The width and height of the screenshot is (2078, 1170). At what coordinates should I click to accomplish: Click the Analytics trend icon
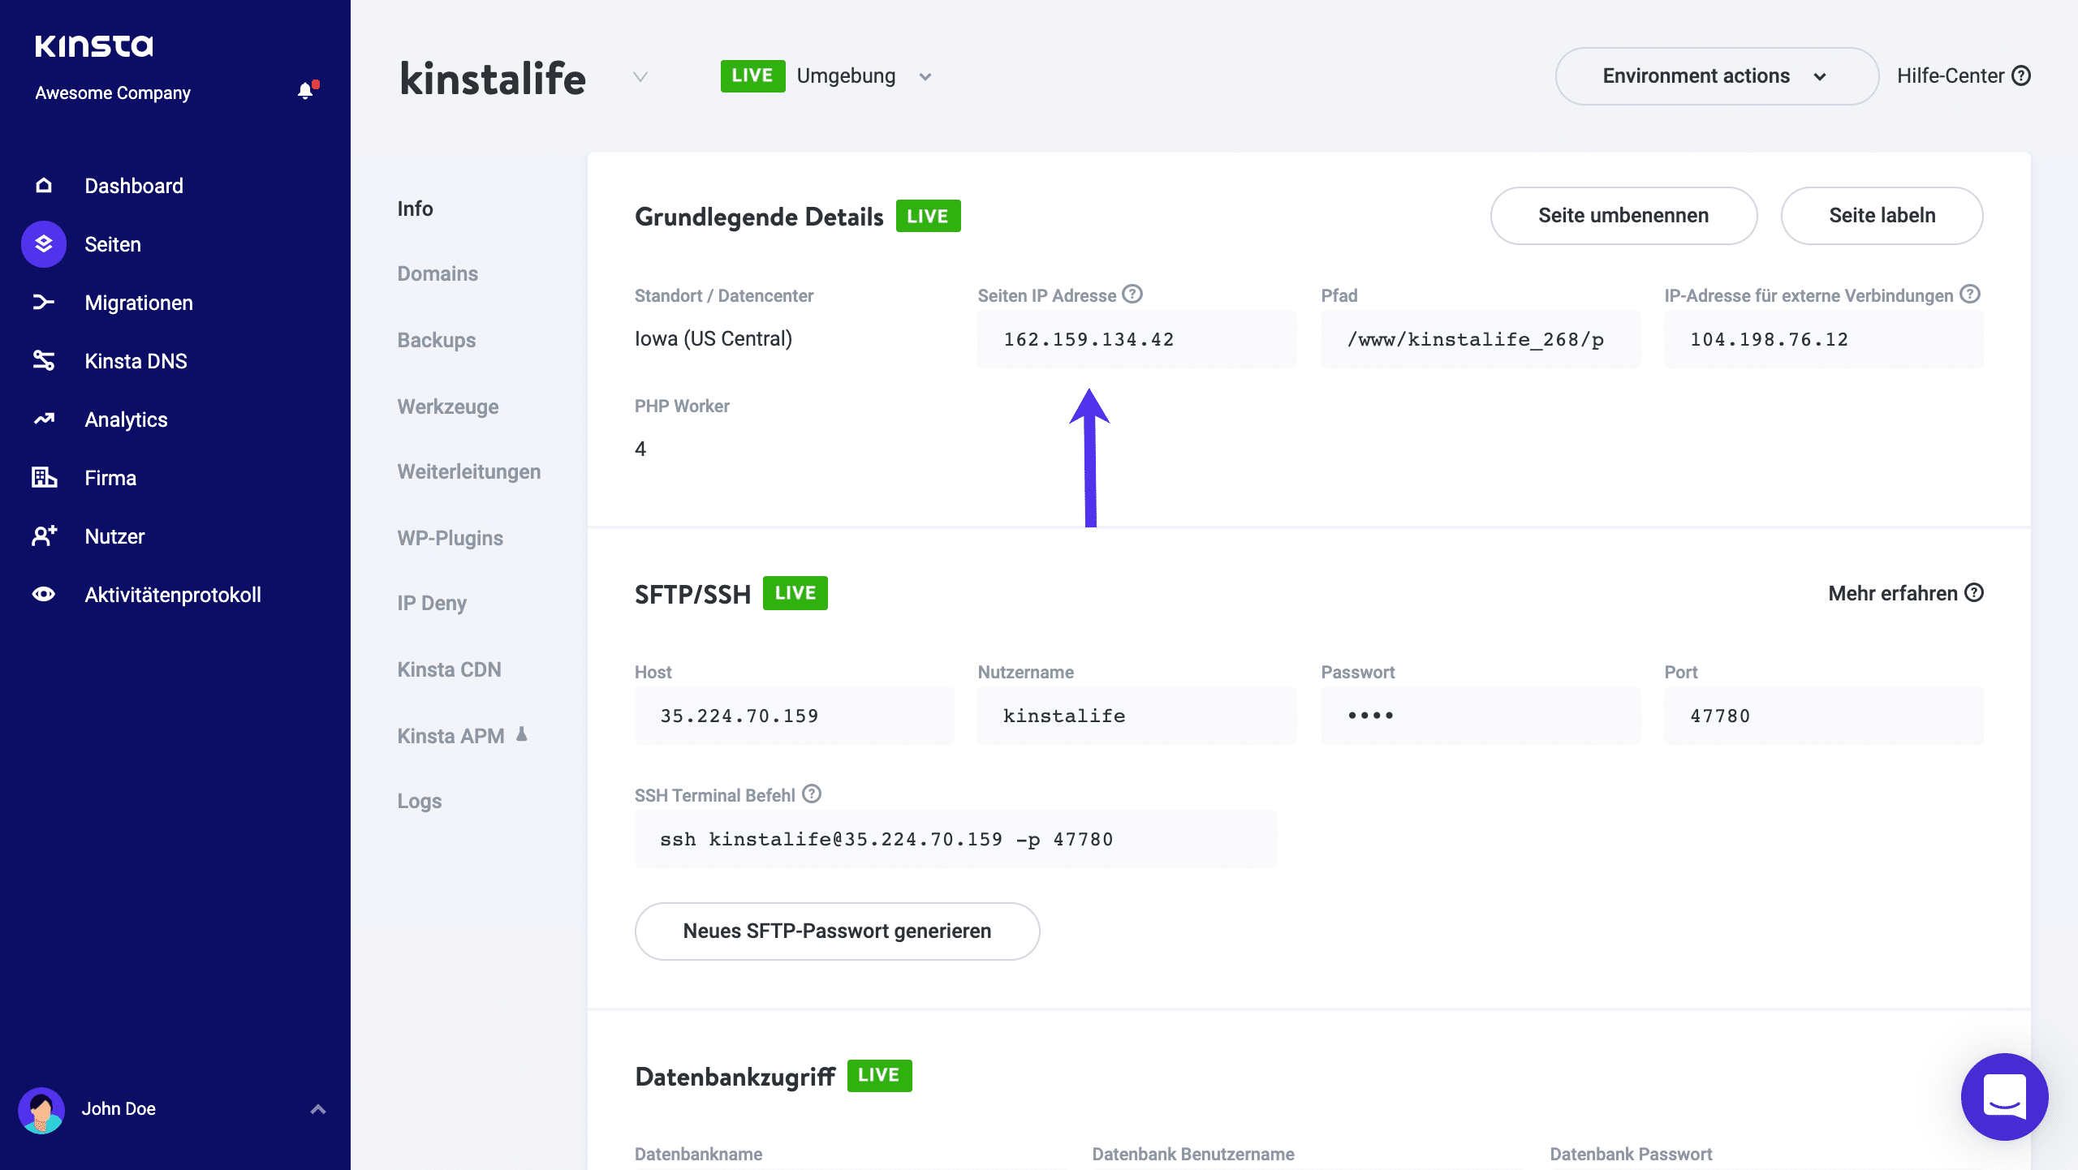(44, 419)
